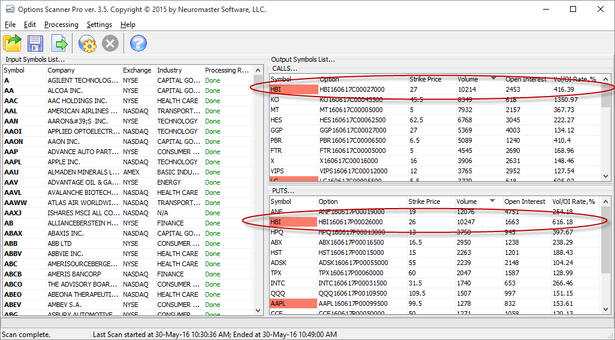Select MT160617C00005000 call option
This screenshot has width=615, height=340.
(351, 110)
